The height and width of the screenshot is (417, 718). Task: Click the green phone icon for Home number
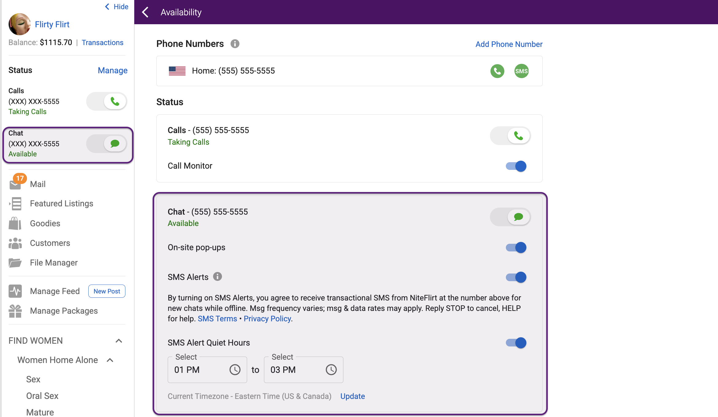coord(497,71)
